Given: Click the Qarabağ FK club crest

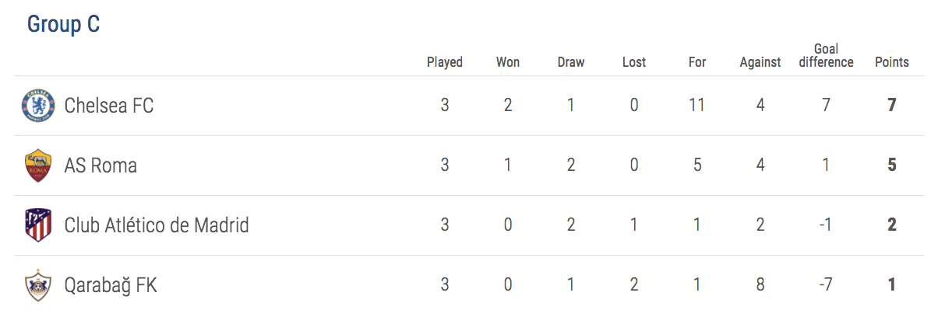Looking at the screenshot, I should [x=38, y=285].
